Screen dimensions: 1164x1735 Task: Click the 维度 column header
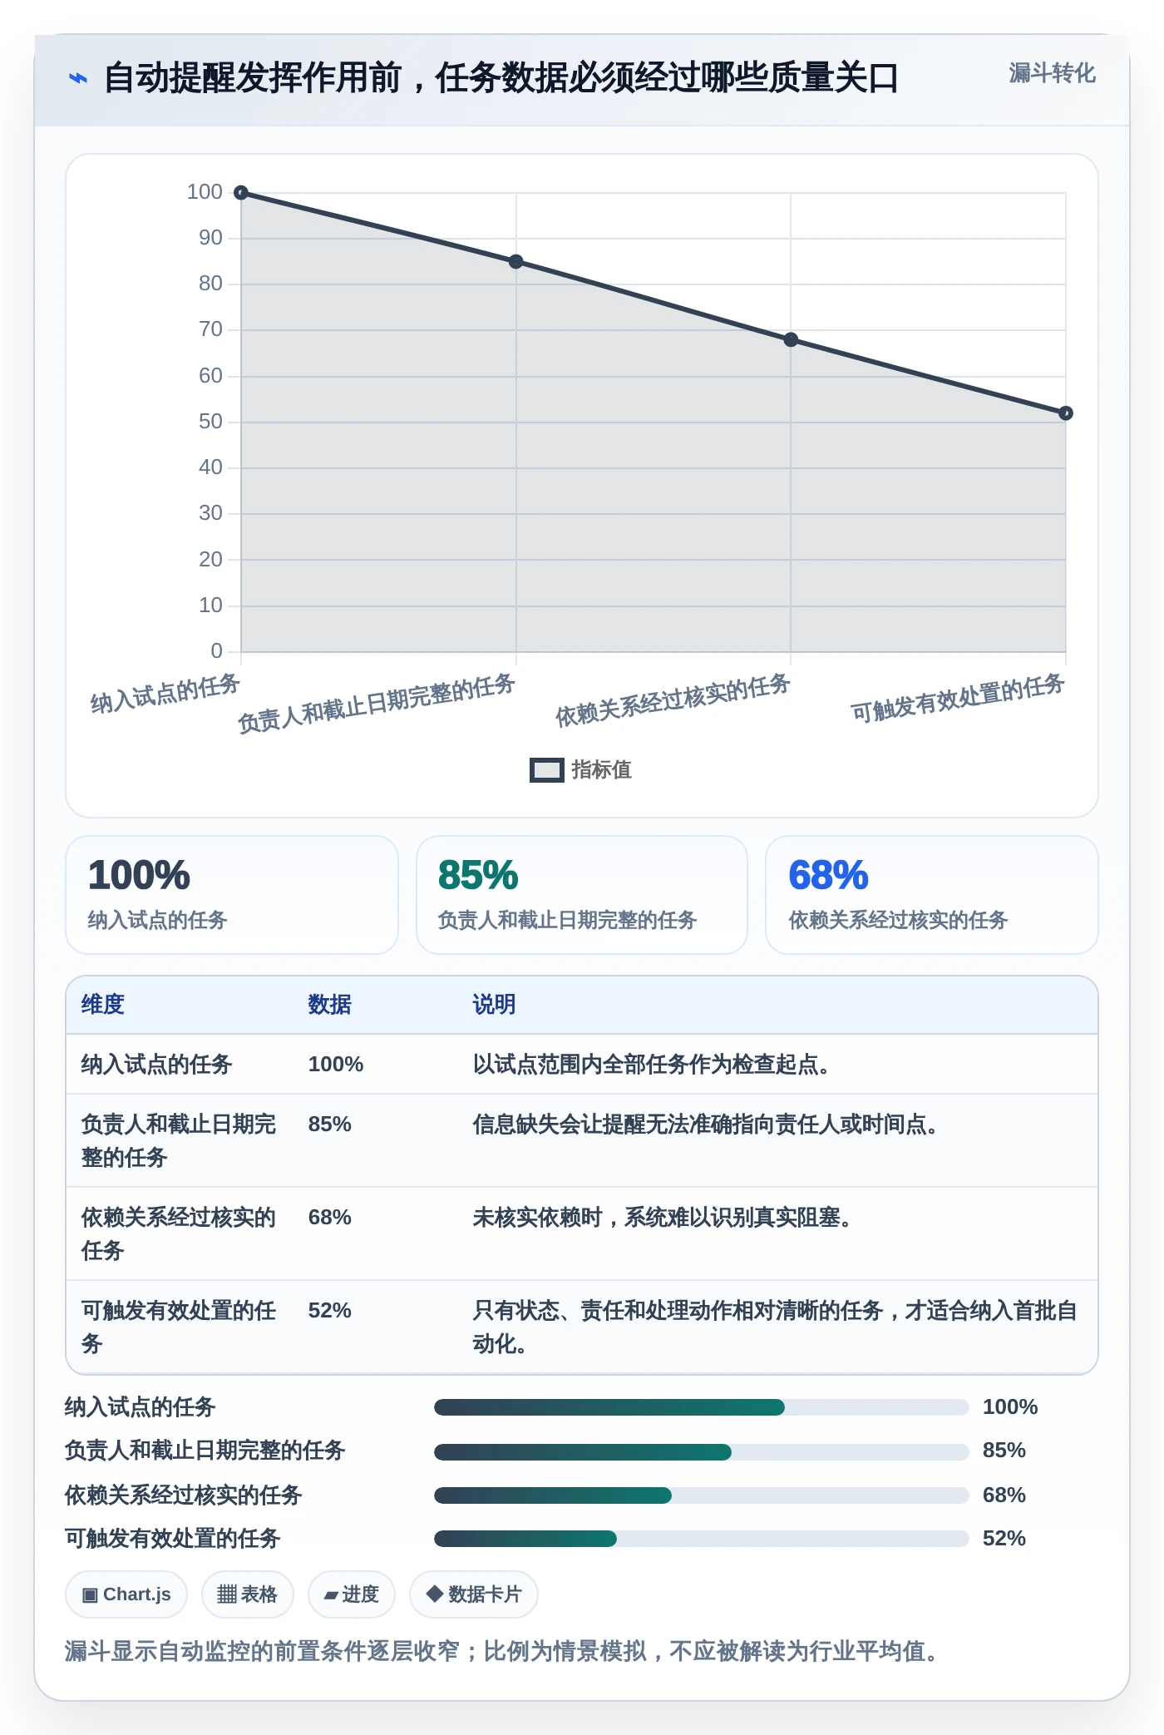pyautogui.click(x=103, y=1005)
